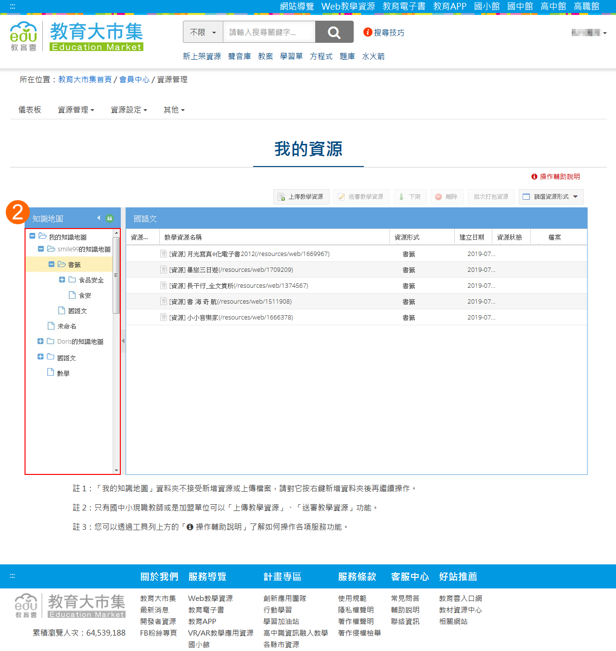The width and height of the screenshot is (616, 651).
Task: Click the dots grid icon in top bar
Action: coord(13,6)
